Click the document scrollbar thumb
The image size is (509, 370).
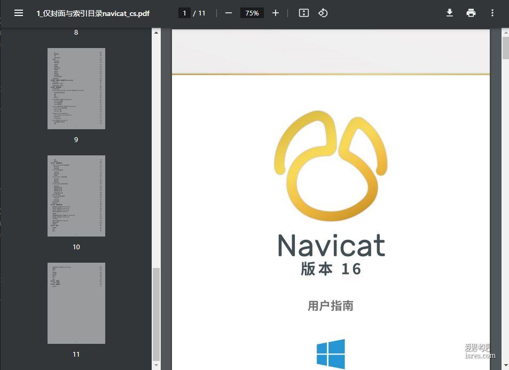(x=506, y=48)
